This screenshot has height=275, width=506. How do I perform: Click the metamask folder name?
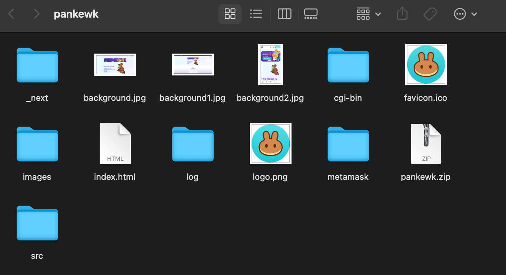point(348,177)
